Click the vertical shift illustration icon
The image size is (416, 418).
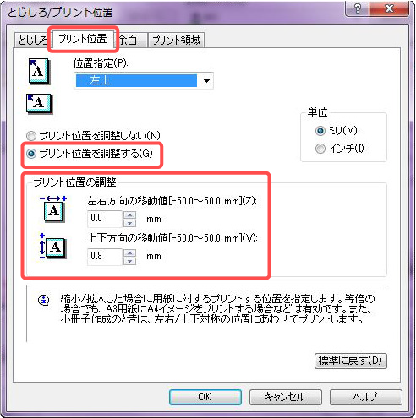click(52, 247)
